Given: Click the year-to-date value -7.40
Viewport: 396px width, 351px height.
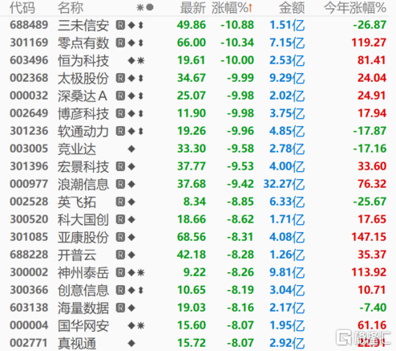Looking at the screenshot, I should coord(373,308).
